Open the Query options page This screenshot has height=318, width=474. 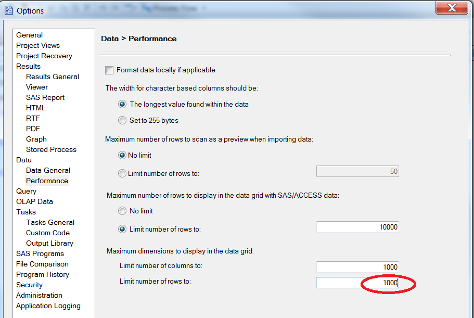(26, 191)
